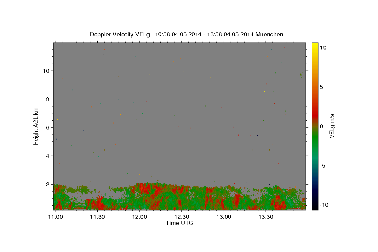Viewport: 378px width, 252px height.
Task: Click the colorbar value 5 label
Action: (x=321, y=87)
